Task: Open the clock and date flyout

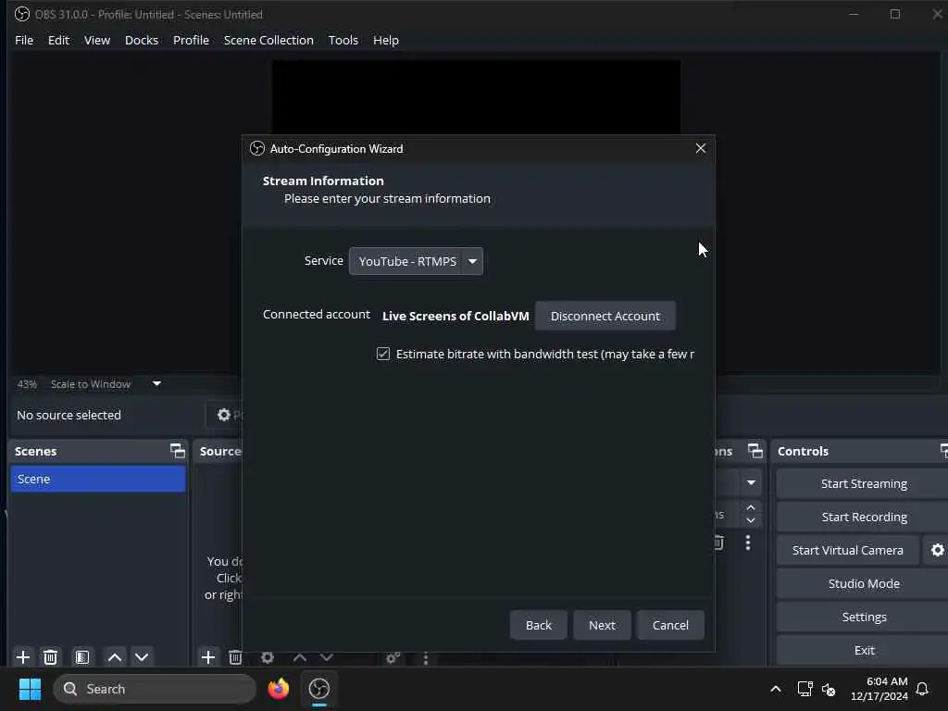Action: 879,689
